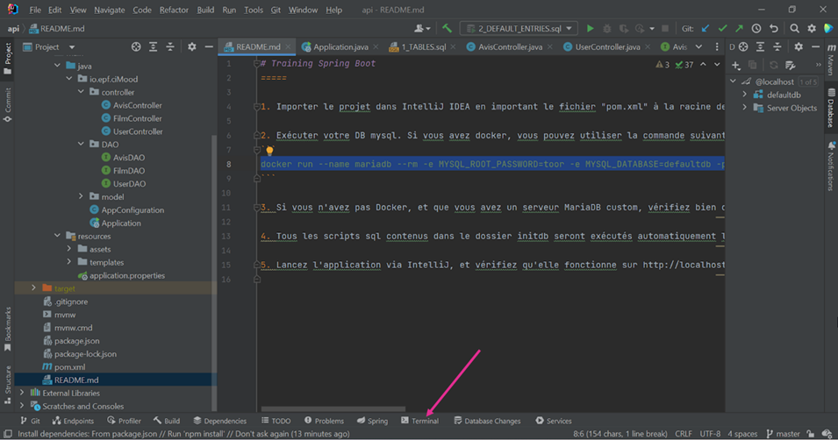838x440 pixels.
Task: Expand the model folder
Action: 81,196
